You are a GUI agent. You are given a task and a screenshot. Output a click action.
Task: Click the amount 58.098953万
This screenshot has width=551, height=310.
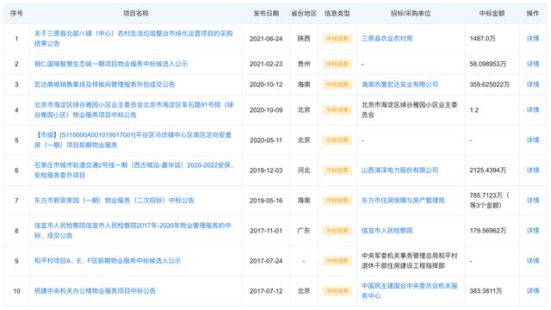488,64
